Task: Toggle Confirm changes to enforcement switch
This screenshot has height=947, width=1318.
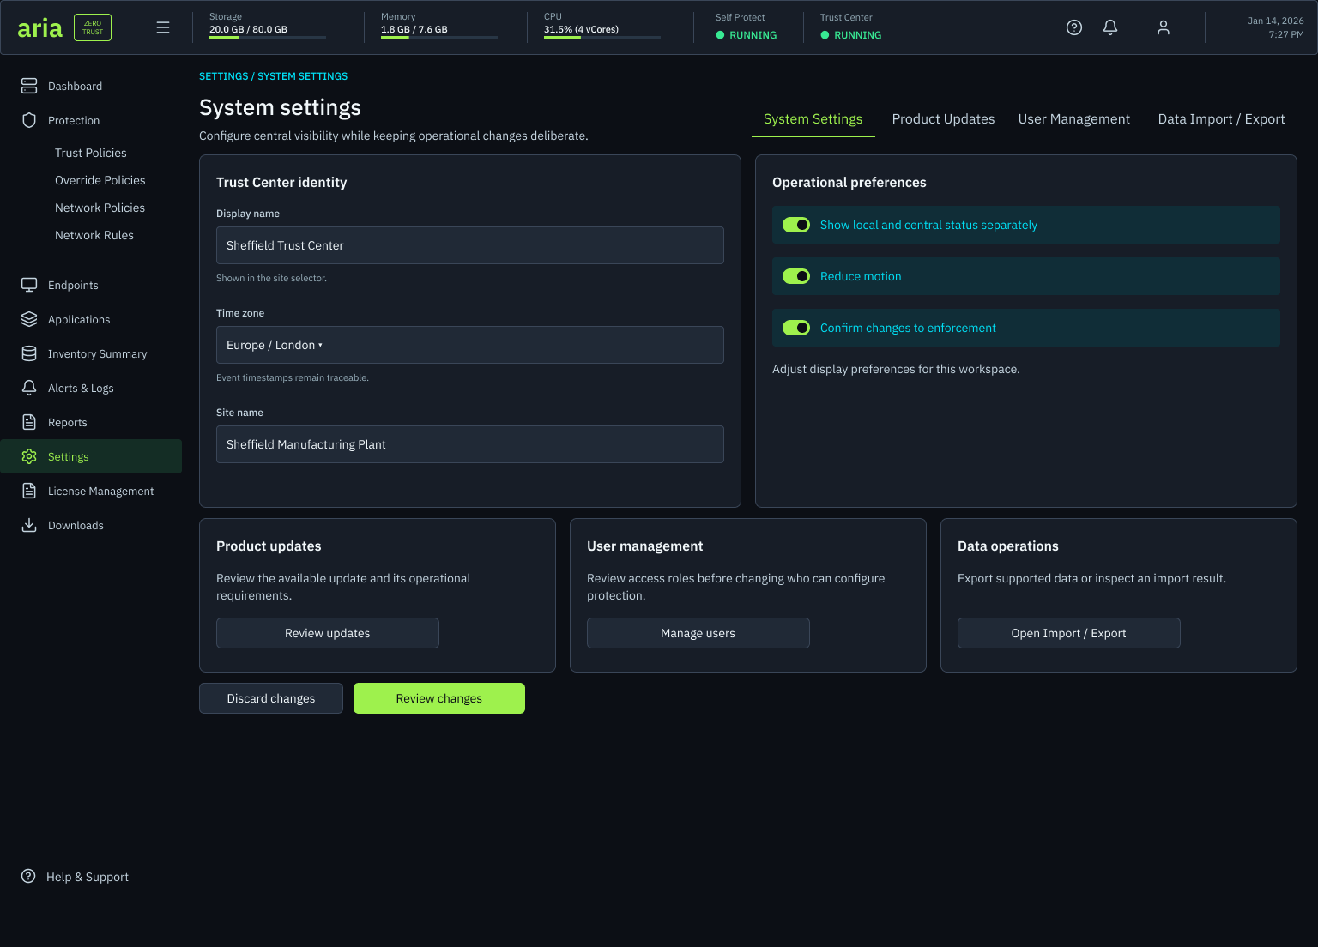Action: 796,328
